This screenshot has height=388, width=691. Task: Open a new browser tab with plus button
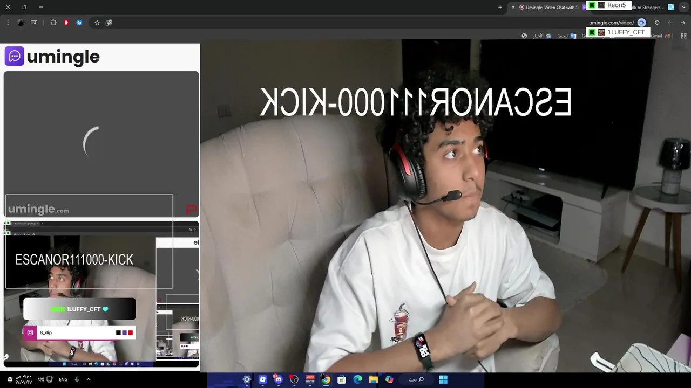pyautogui.click(x=500, y=8)
